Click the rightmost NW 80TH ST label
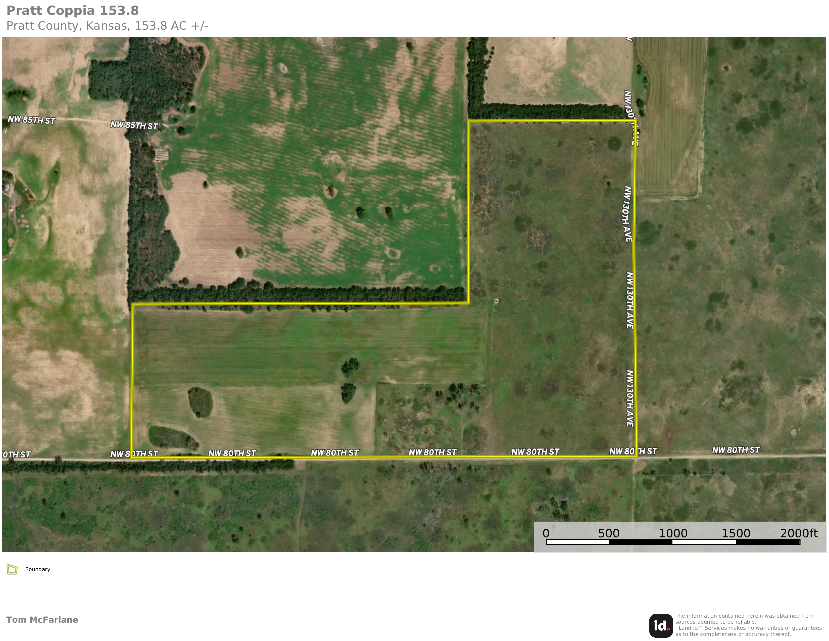Image resolution: width=829 pixels, height=641 pixels. coord(736,450)
